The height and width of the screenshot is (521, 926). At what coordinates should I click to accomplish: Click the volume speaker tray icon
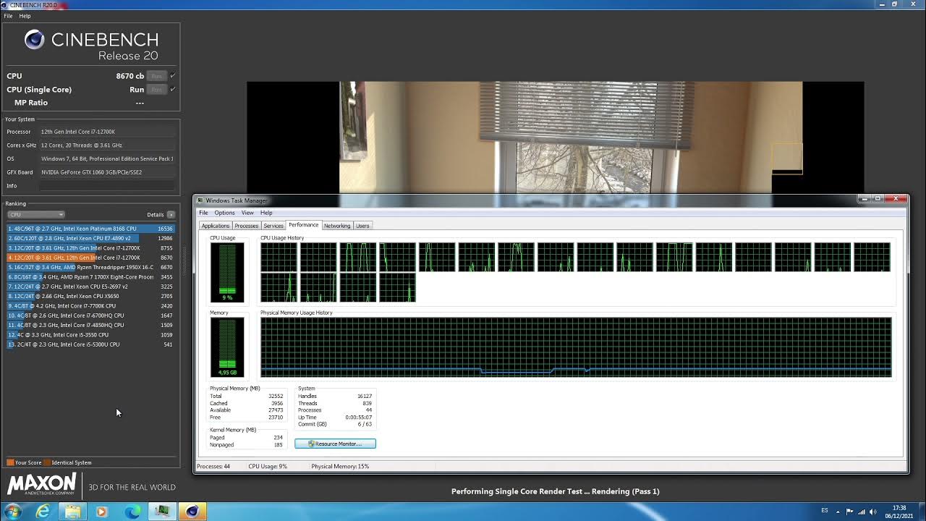tap(872, 512)
